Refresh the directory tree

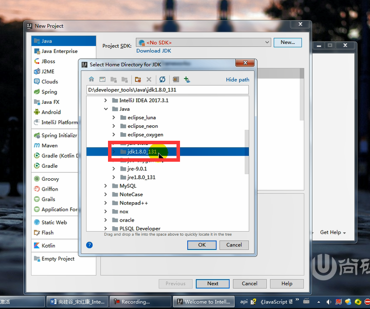pos(162,79)
